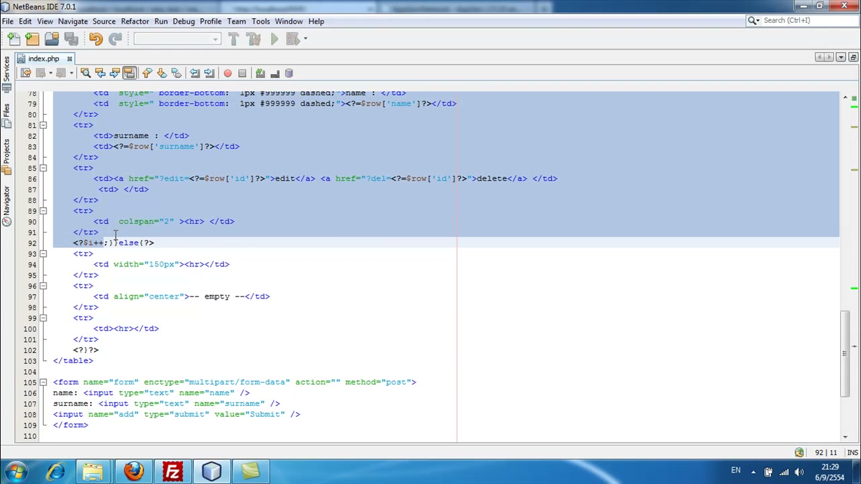The image size is (861, 484).
Task: Collapse code fold at line 85
Action: coord(43,168)
